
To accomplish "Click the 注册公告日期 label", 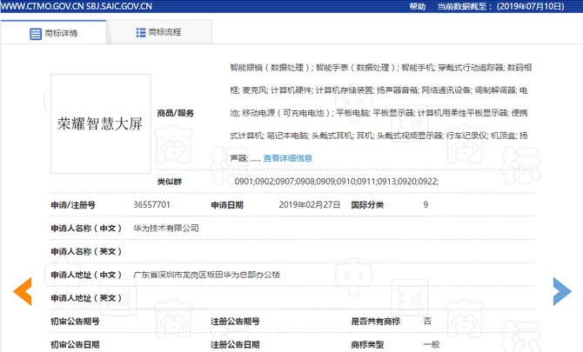I will (x=235, y=345).
